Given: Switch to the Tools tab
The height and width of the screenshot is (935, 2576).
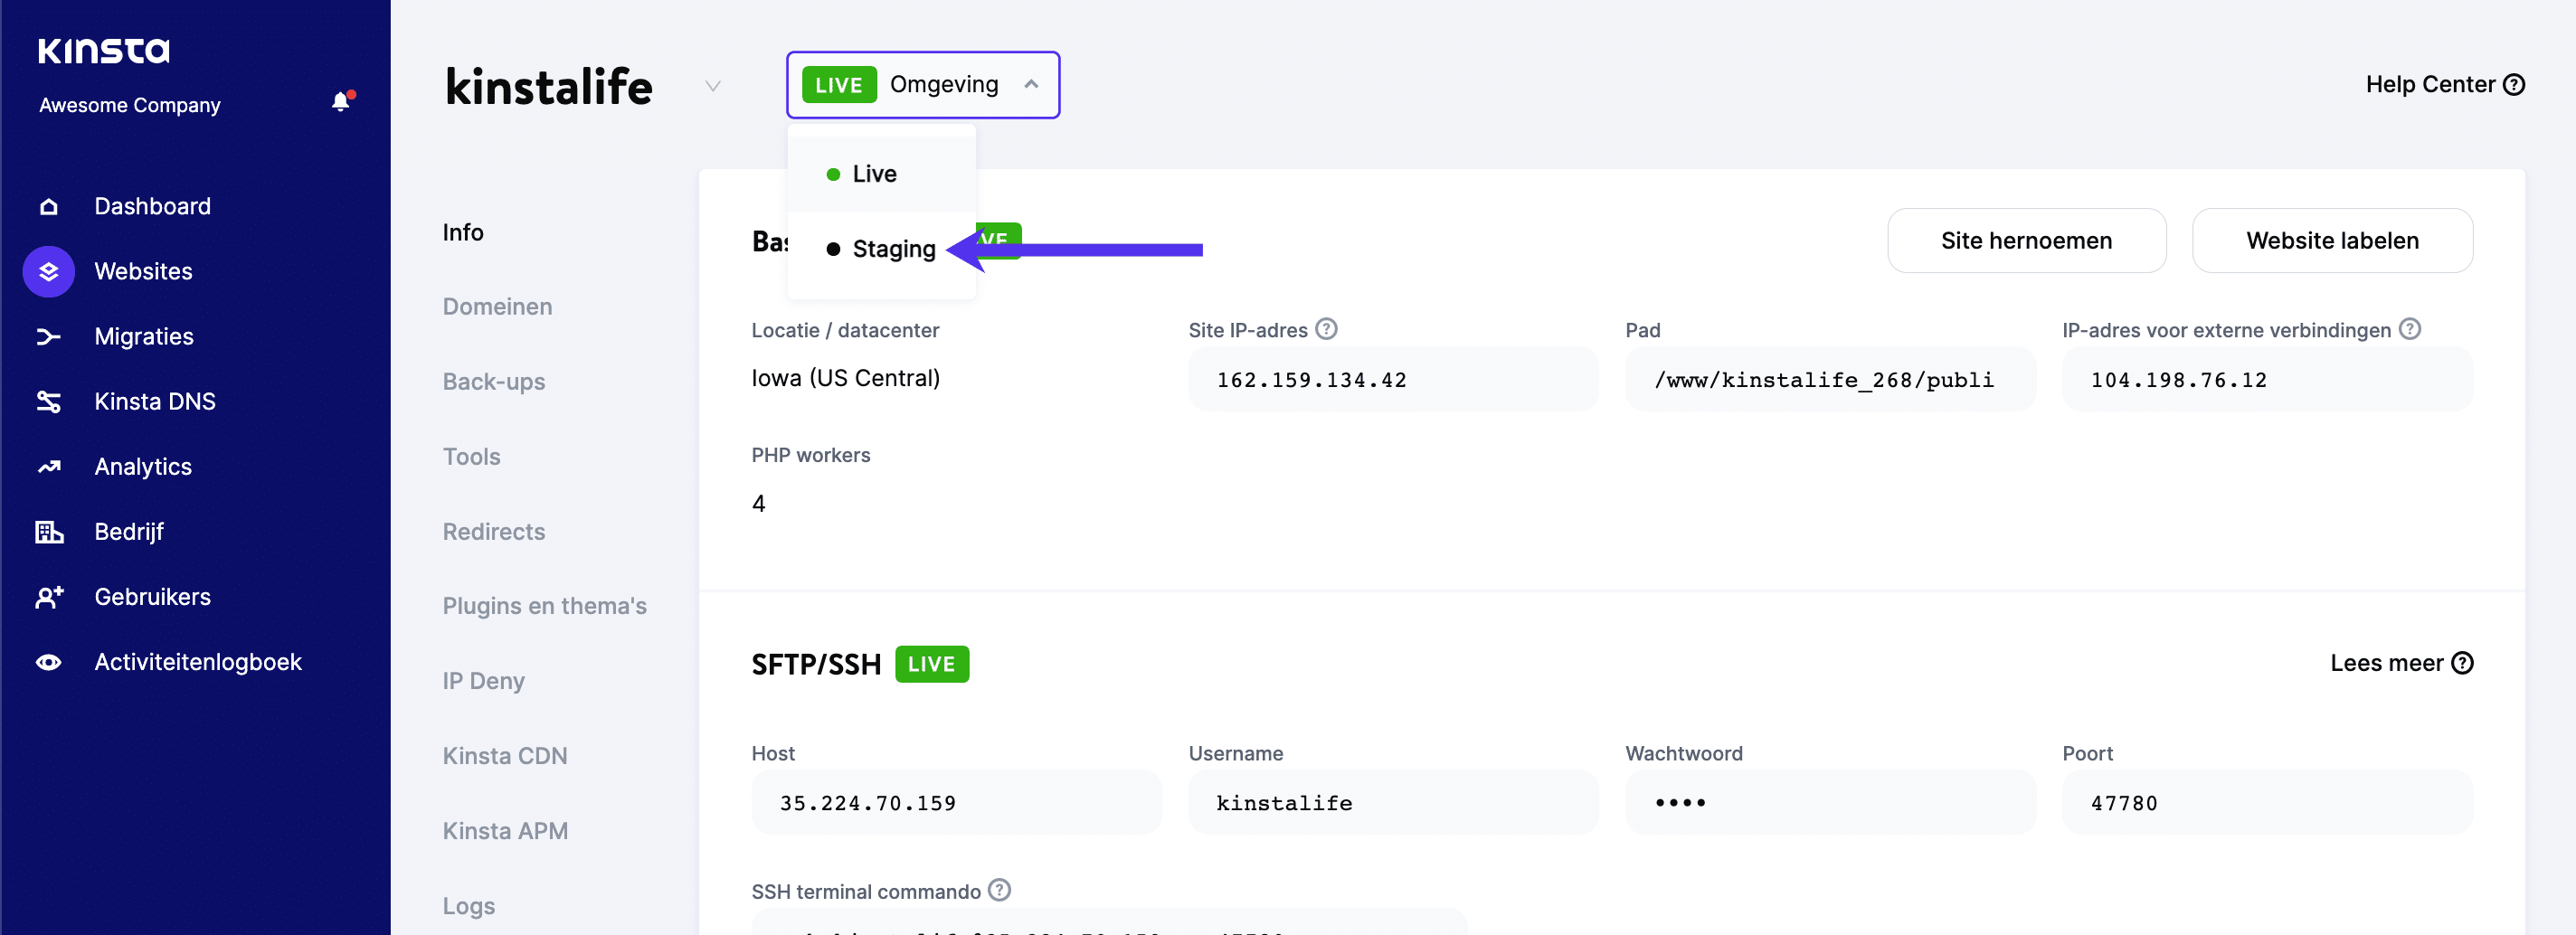Looking at the screenshot, I should point(471,457).
